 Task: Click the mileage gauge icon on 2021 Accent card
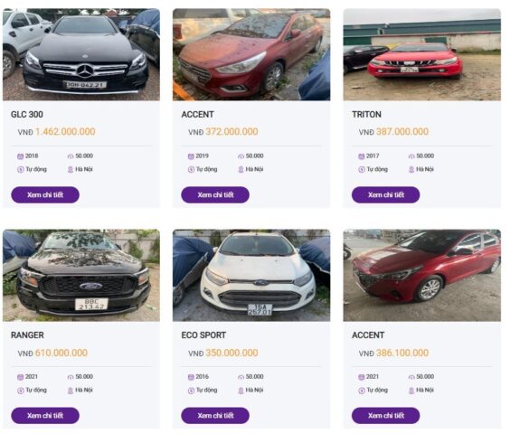411,377
